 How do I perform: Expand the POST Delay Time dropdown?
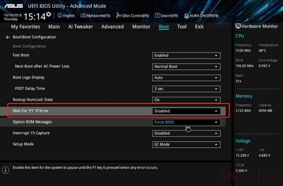click(x=186, y=89)
